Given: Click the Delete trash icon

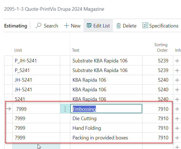Looking at the screenshot, I should click(x=119, y=26).
